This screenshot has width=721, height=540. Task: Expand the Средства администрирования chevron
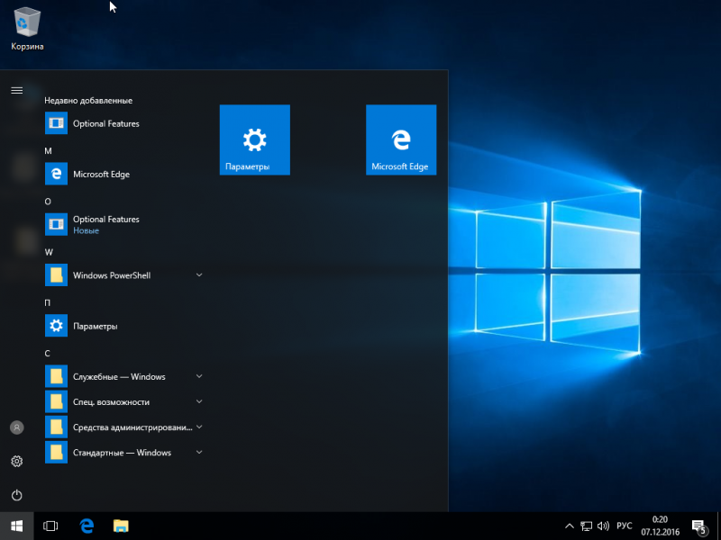199,427
